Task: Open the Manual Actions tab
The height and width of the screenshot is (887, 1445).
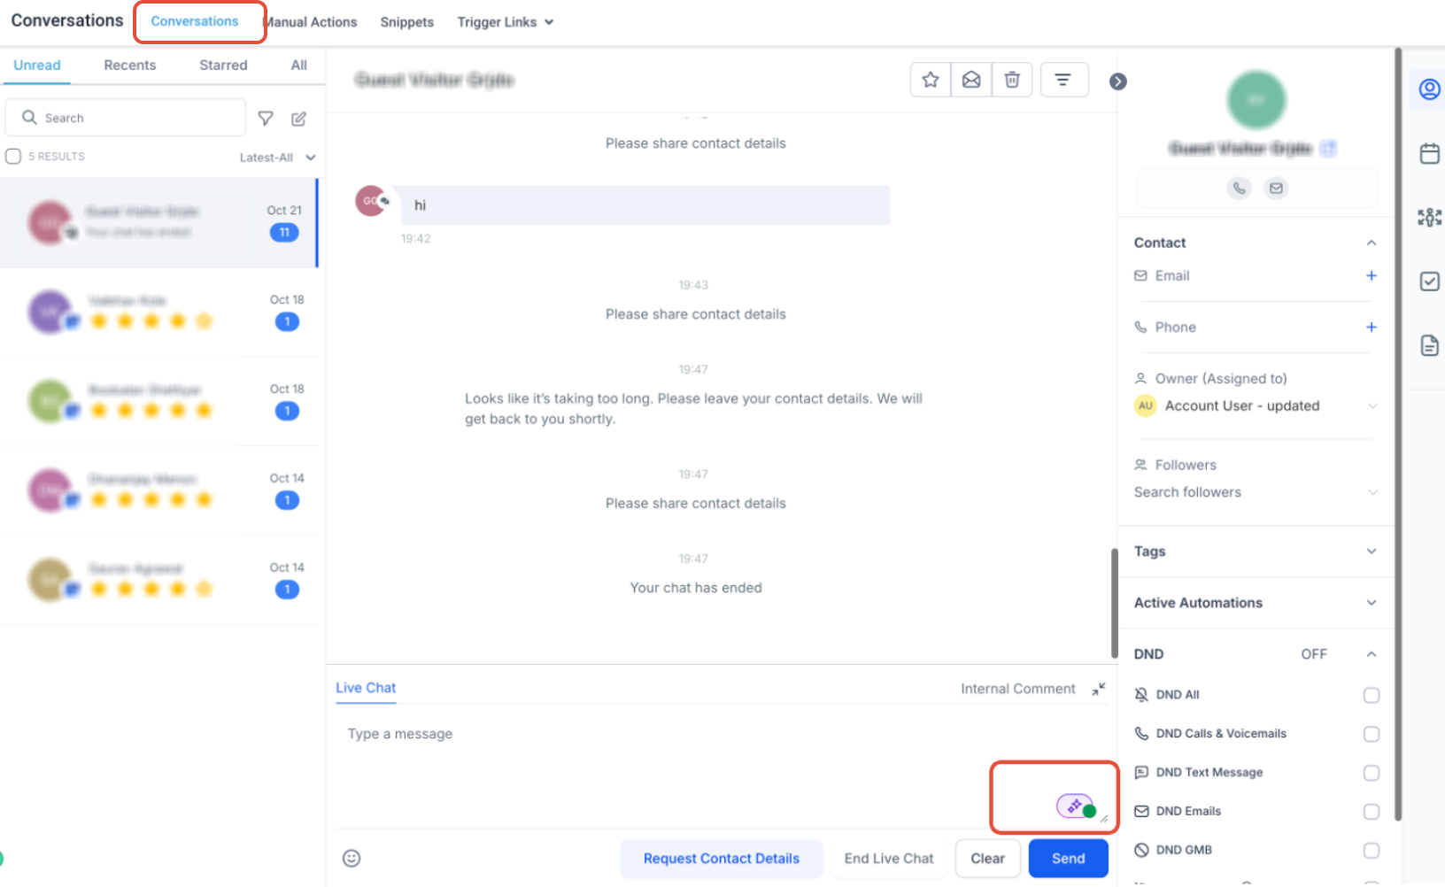Action: point(311,22)
